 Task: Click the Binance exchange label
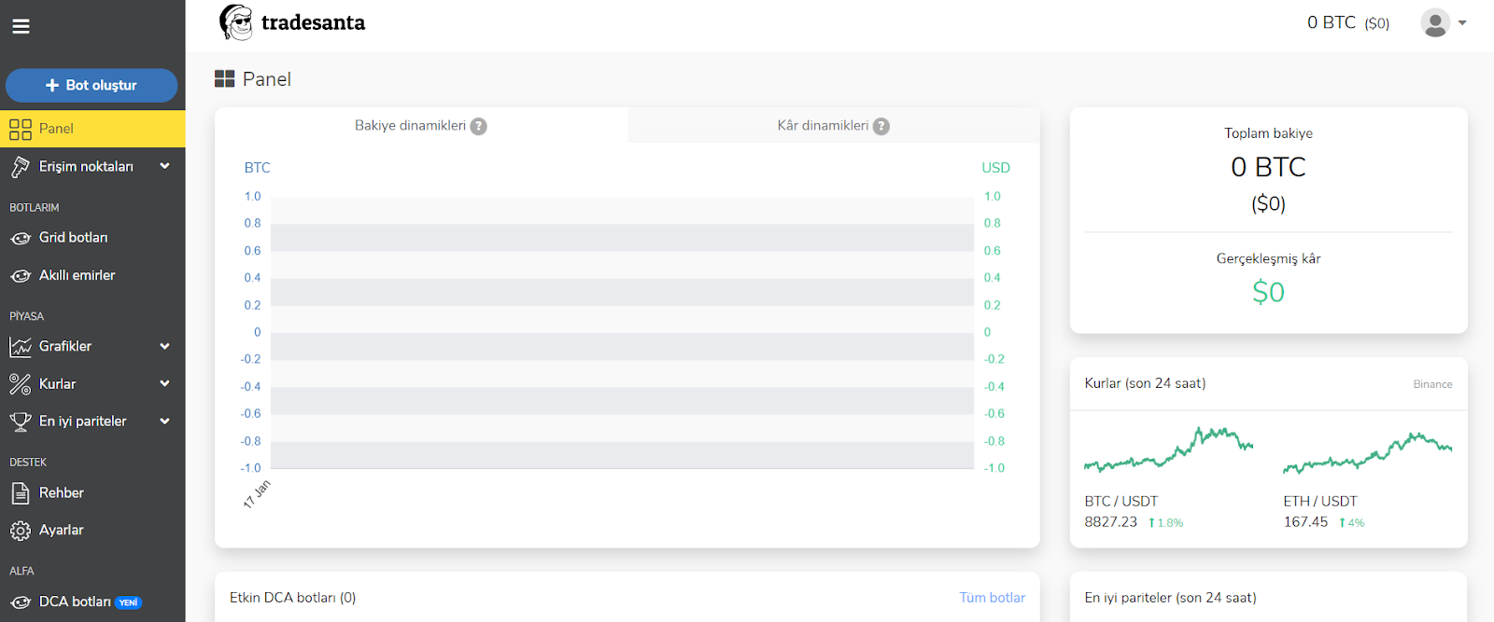pyautogui.click(x=1432, y=384)
